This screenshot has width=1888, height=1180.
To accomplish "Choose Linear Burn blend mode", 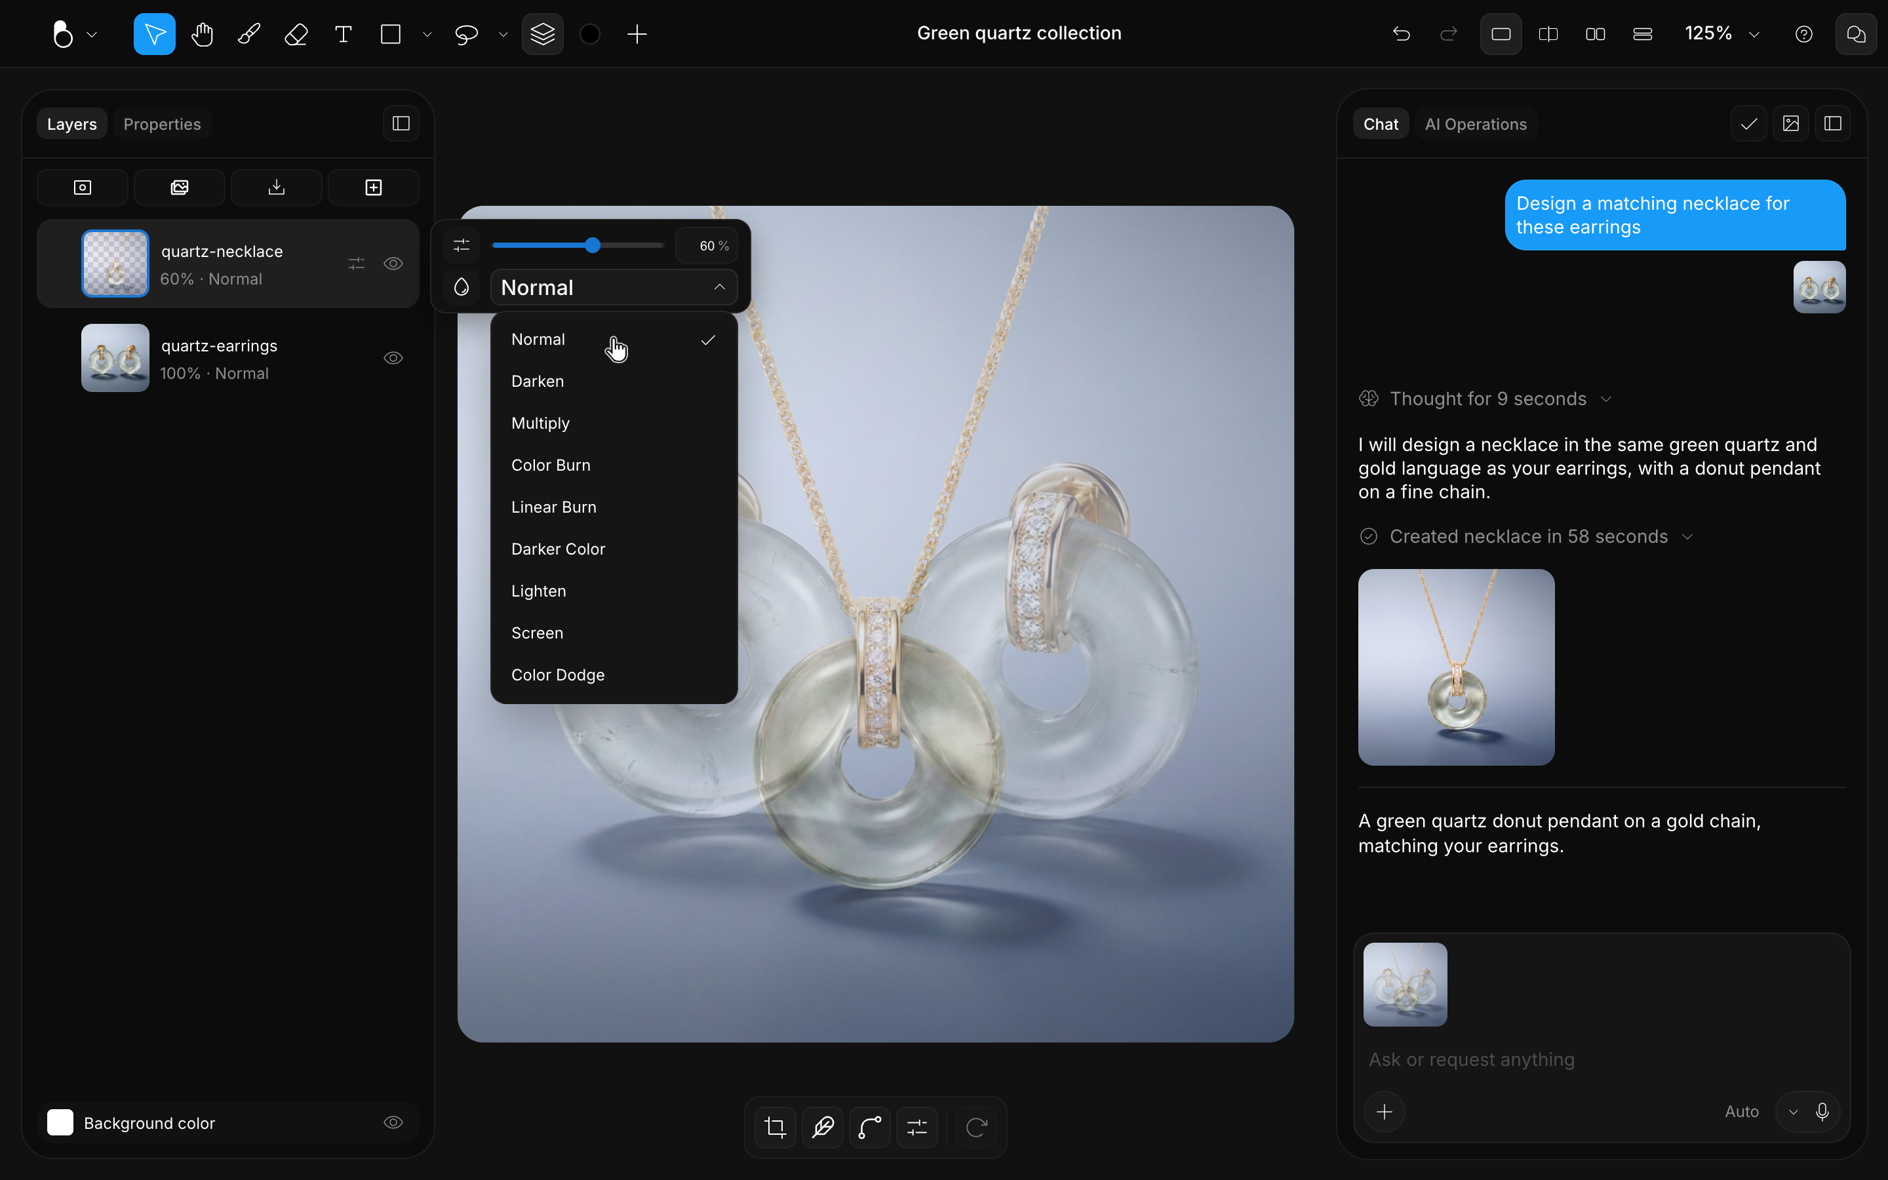I will (x=614, y=507).
